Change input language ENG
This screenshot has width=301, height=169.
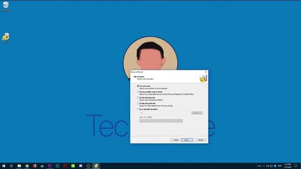pyautogui.click(x=280, y=166)
